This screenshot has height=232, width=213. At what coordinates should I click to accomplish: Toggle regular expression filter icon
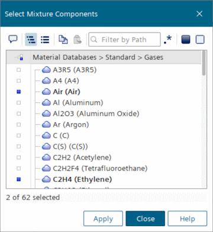point(167,40)
